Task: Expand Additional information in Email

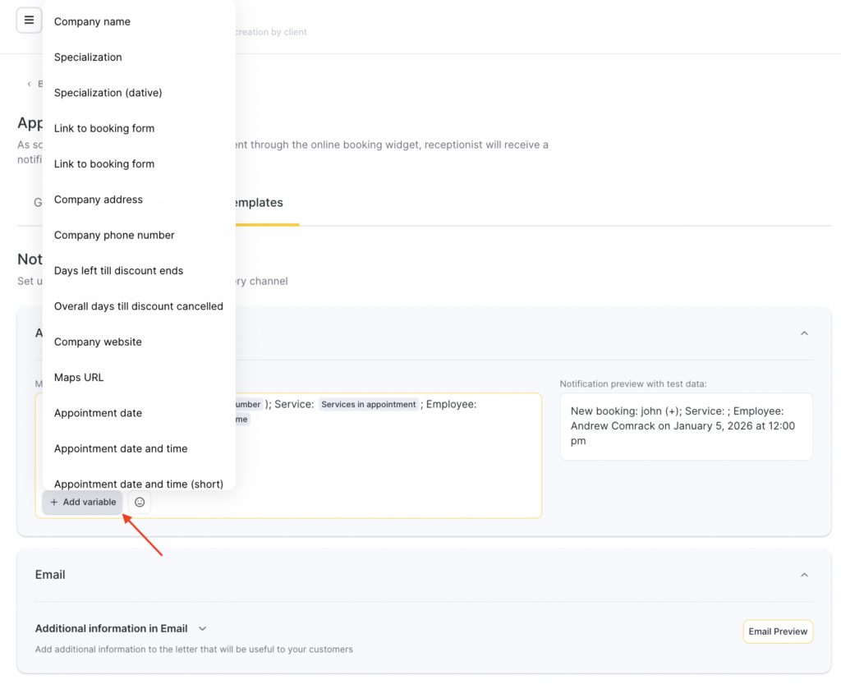Action: [202, 629]
